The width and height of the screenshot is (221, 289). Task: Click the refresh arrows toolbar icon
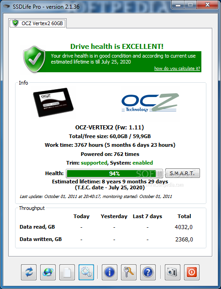[29, 272]
